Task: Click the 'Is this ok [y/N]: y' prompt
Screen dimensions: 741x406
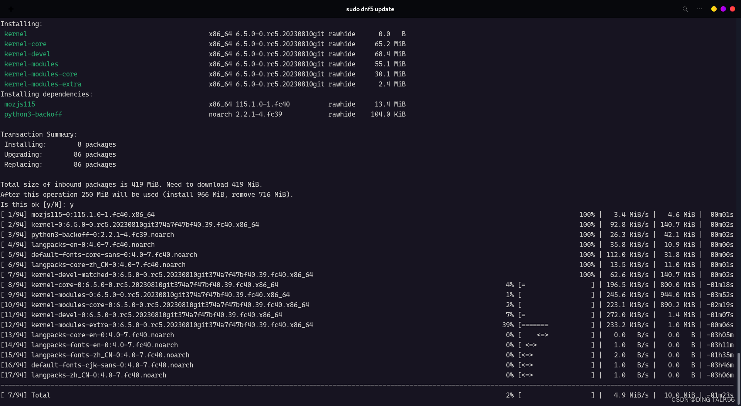Action: point(37,205)
